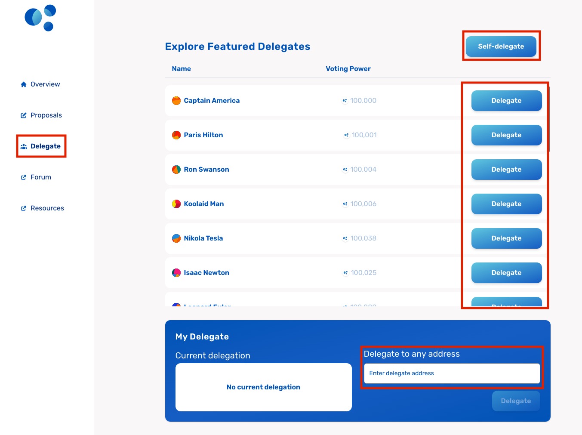The width and height of the screenshot is (582, 435).
Task: Open Captain America's delegate profile name
Action: coord(212,101)
